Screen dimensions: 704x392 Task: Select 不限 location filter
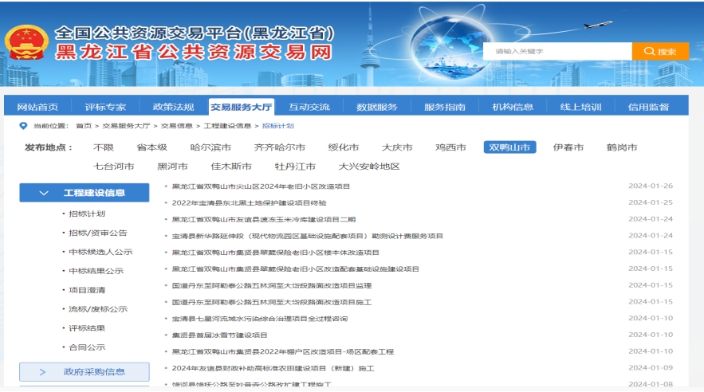(x=103, y=147)
